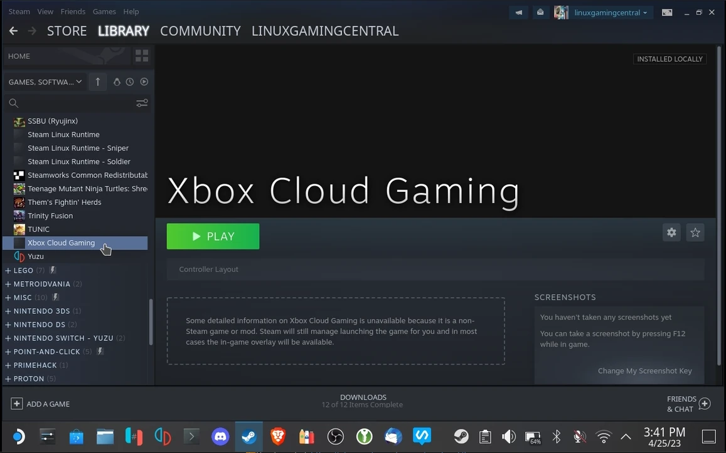Viewport: 726px width, 453px height.
Task: Open KeePassXC key icon in taskbar
Action: [364, 436]
